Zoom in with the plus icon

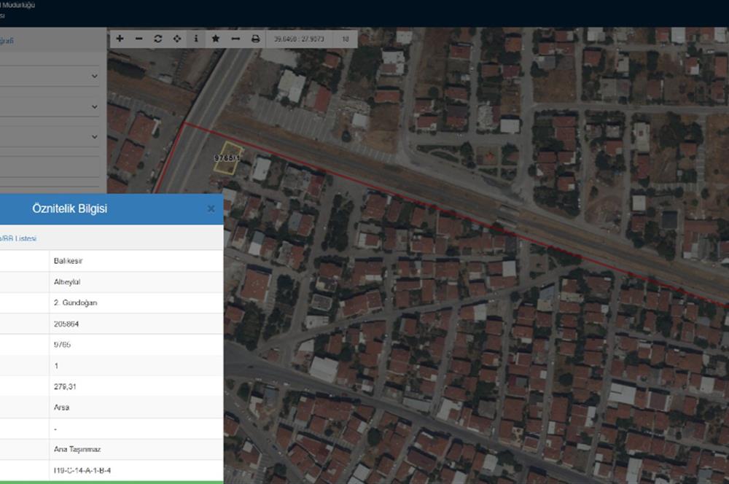click(x=120, y=39)
